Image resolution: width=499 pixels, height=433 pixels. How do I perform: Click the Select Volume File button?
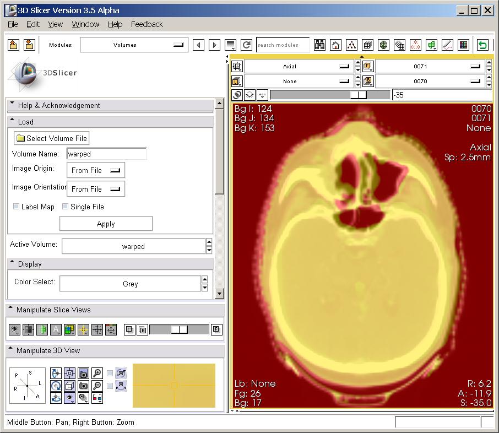tap(51, 138)
